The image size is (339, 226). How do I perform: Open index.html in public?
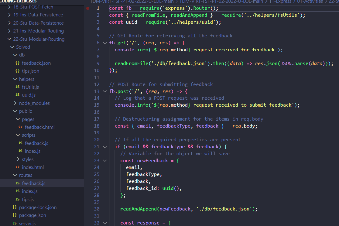click(x=33, y=167)
